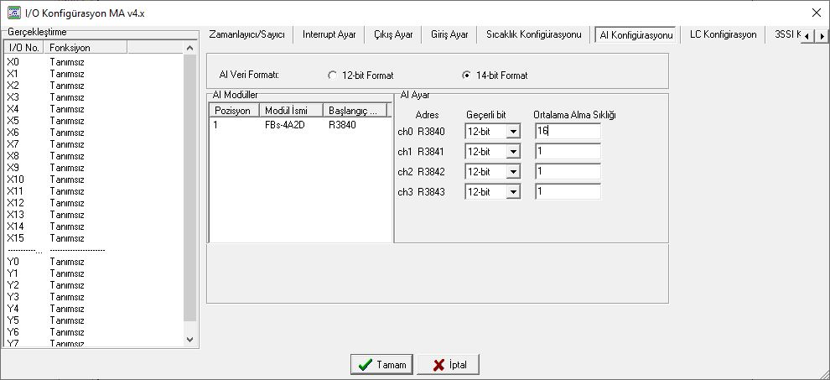
Task: Click ch0 Ortalama Alma Sıklığı input field
Action: click(x=568, y=131)
